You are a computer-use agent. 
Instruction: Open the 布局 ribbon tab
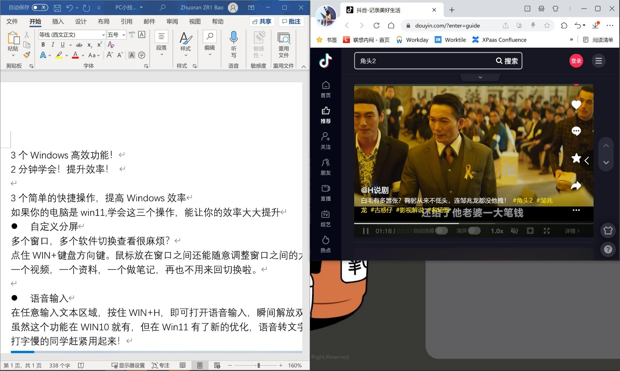coord(104,21)
